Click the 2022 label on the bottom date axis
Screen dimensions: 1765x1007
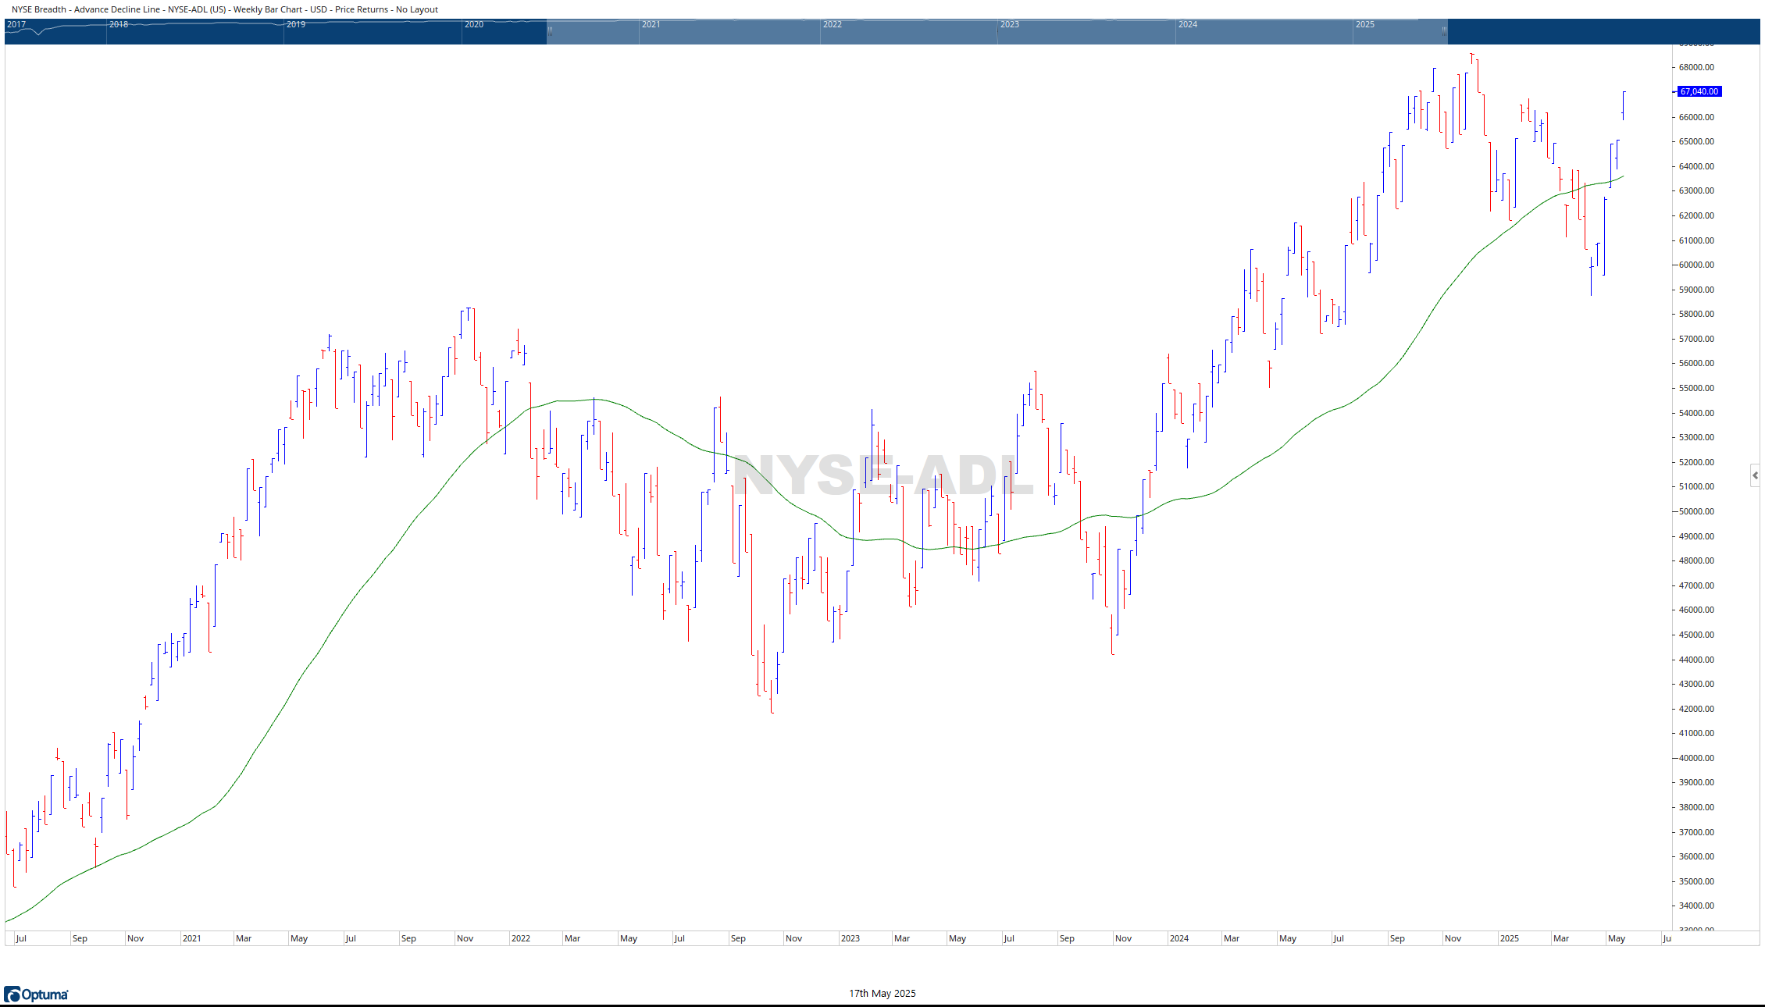tap(521, 938)
